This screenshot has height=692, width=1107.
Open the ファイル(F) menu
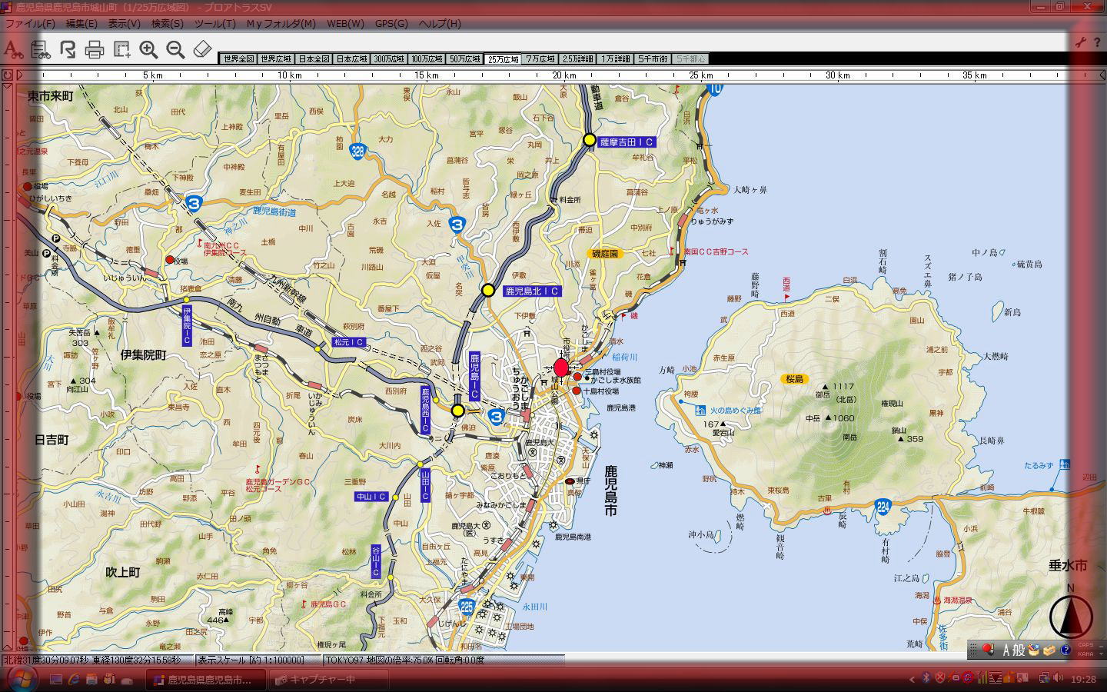(30, 24)
